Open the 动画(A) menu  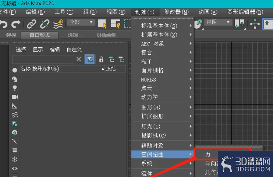pyautogui.click(x=208, y=12)
